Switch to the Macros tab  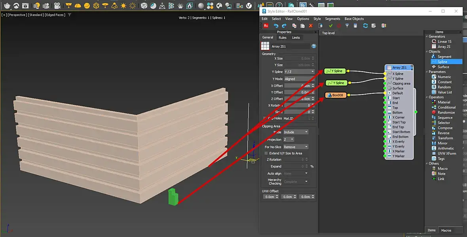(x=446, y=230)
